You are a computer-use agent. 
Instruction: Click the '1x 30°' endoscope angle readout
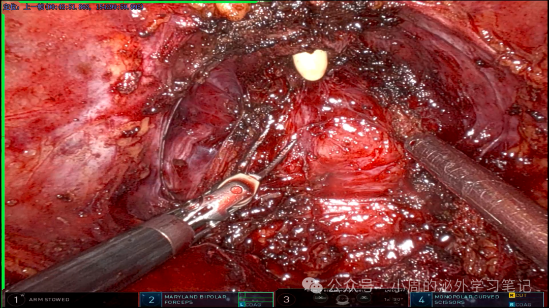tap(393, 299)
